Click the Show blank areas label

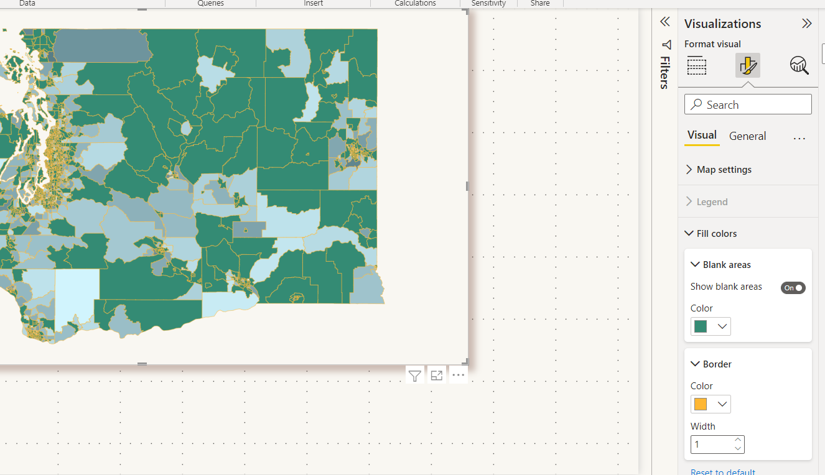[x=726, y=287]
